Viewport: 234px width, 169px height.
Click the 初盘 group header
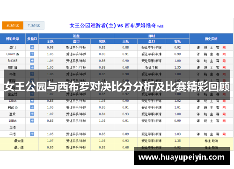(x=76, y=36)
